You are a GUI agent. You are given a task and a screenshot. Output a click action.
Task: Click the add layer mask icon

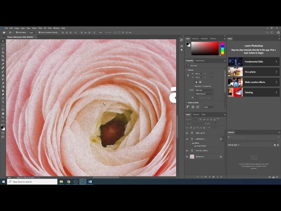coord(205,177)
